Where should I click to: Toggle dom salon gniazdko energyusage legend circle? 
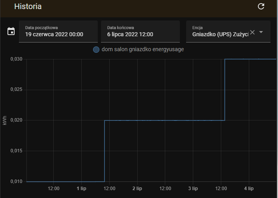(x=96, y=50)
